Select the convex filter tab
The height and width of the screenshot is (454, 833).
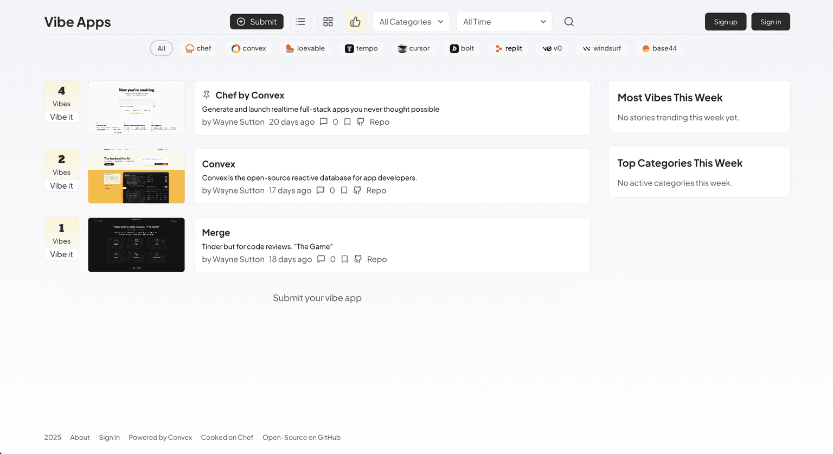(248, 48)
